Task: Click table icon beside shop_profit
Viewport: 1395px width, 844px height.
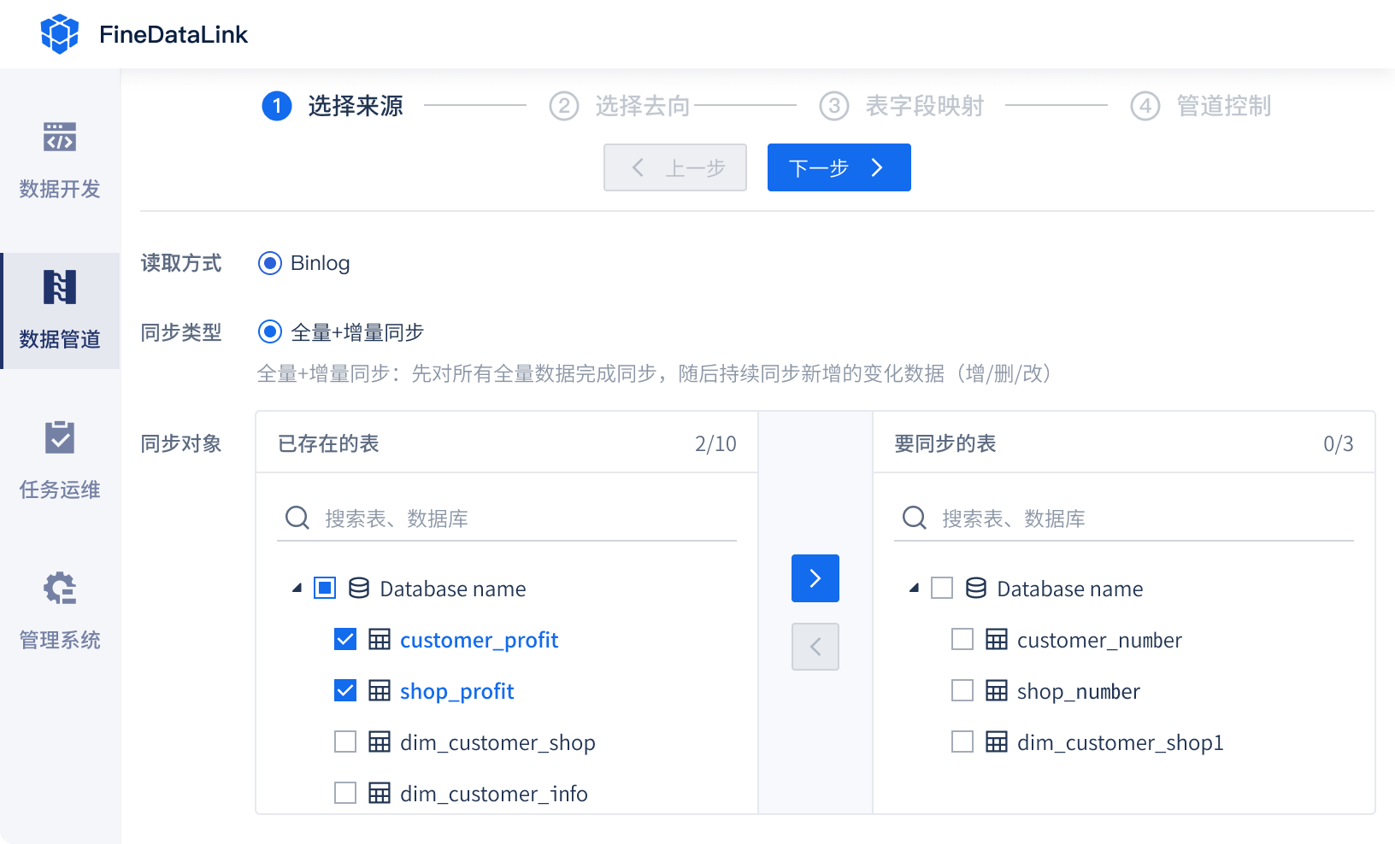Action: point(380,690)
